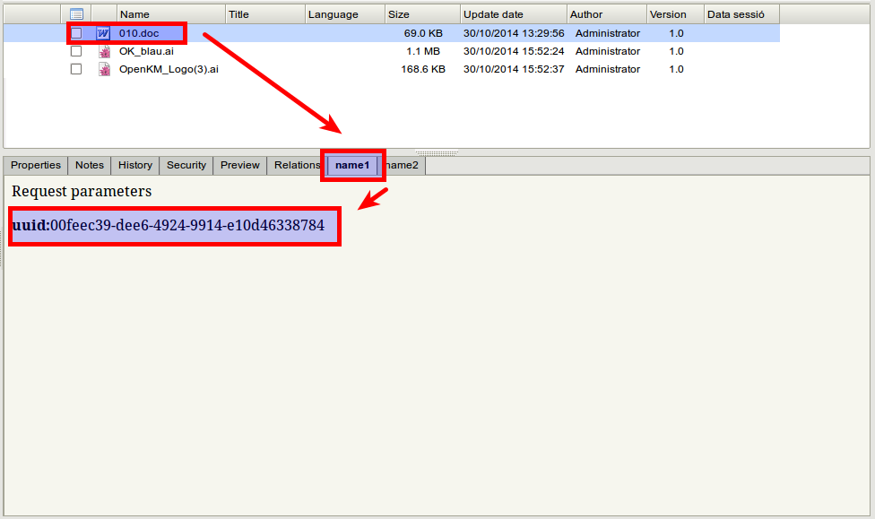Switch to the Preview tab
The width and height of the screenshot is (875, 519).
tap(240, 165)
